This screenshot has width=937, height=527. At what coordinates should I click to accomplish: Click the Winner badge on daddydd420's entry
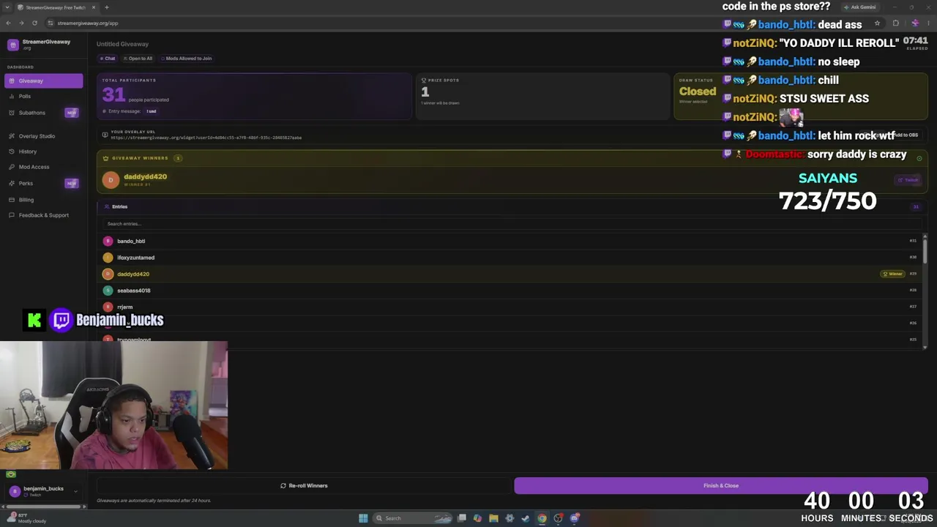[x=892, y=274]
